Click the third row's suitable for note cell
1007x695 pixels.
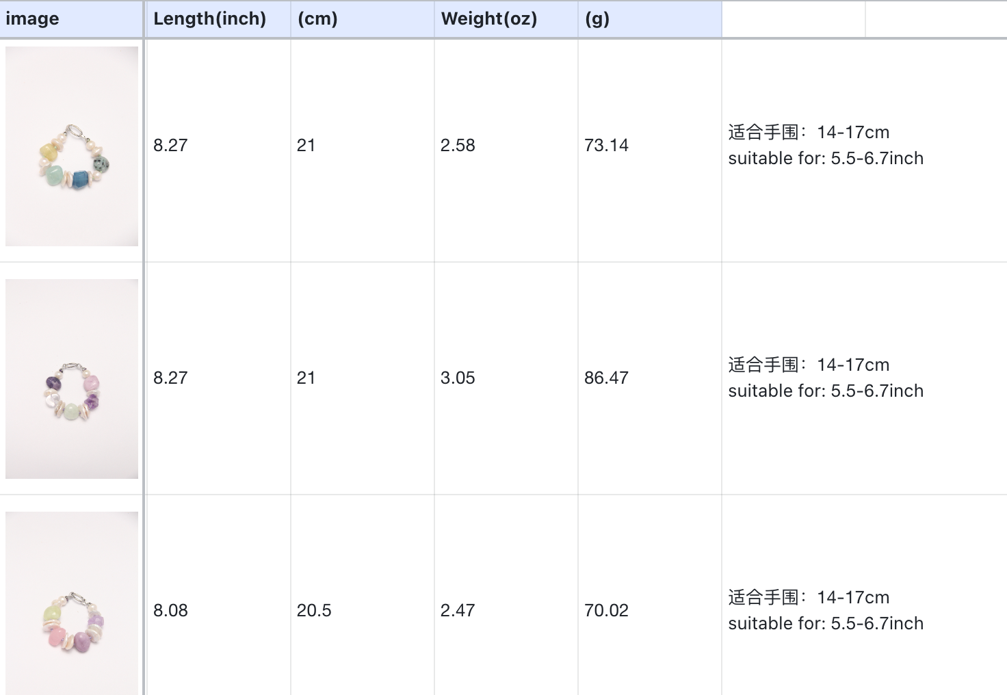825,610
